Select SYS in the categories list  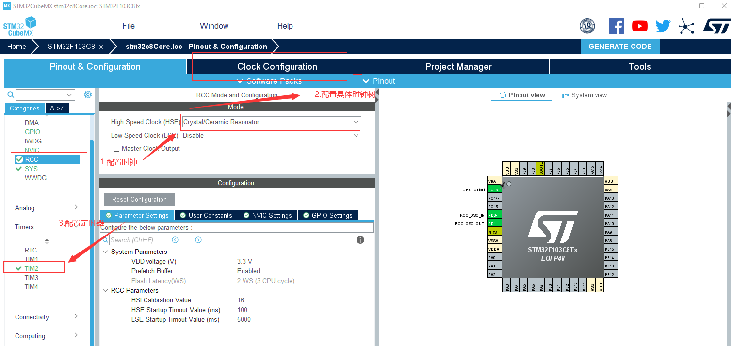[x=31, y=169]
